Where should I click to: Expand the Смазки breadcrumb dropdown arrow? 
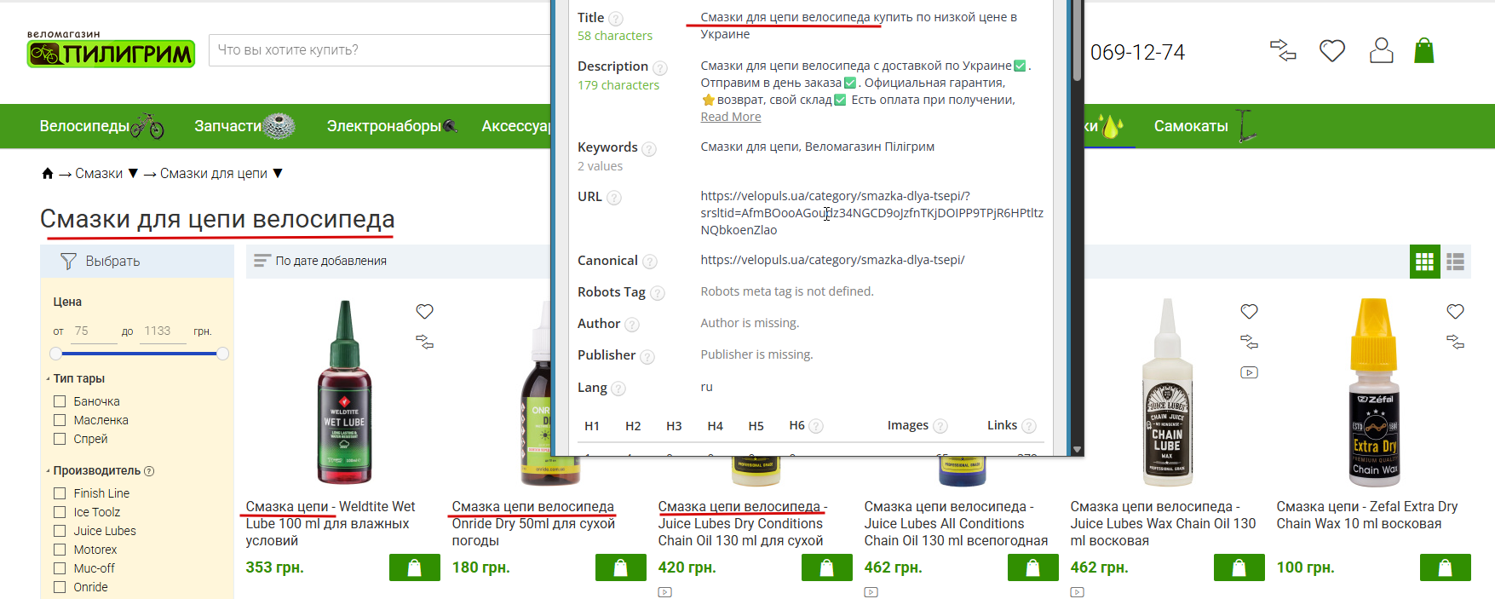click(133, 174)
